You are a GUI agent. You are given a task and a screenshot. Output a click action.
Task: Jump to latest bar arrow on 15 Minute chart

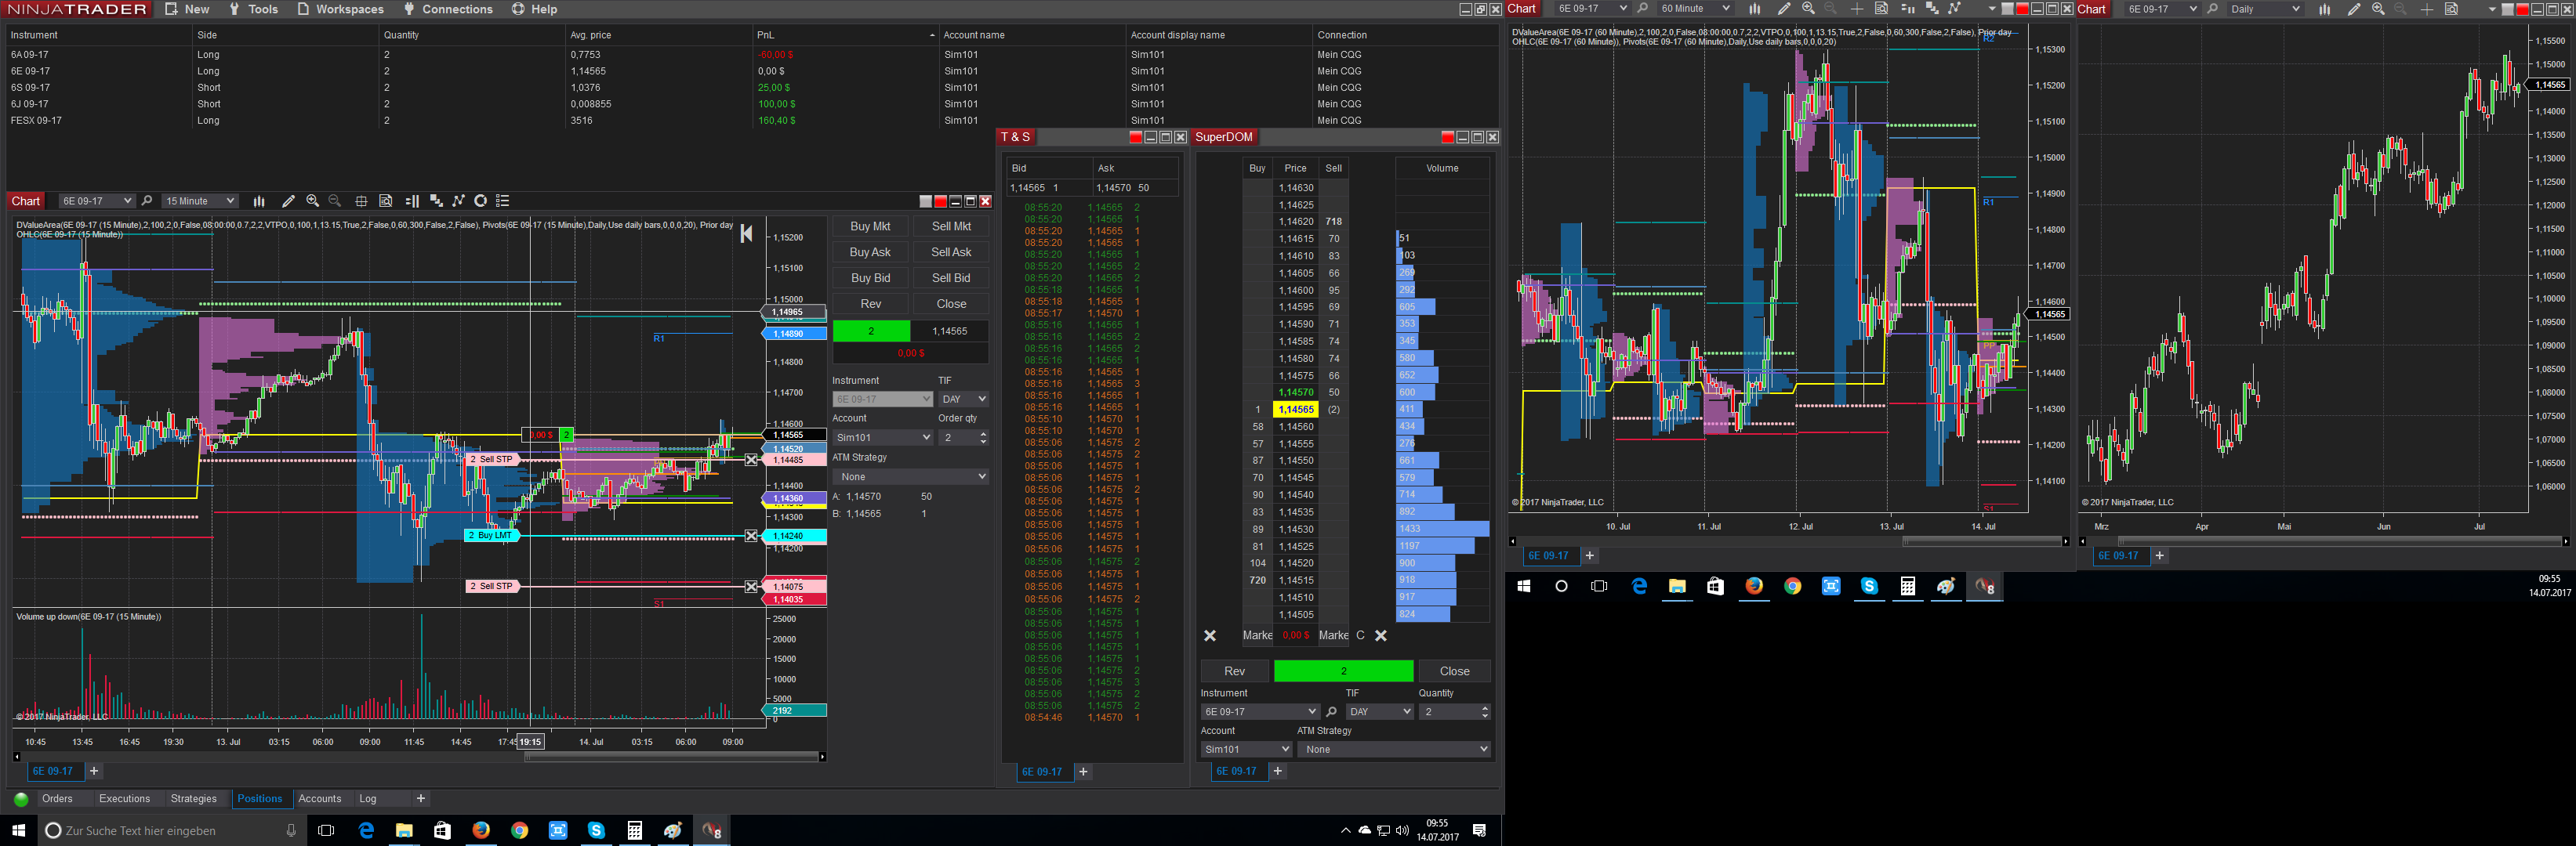(746, 233)
